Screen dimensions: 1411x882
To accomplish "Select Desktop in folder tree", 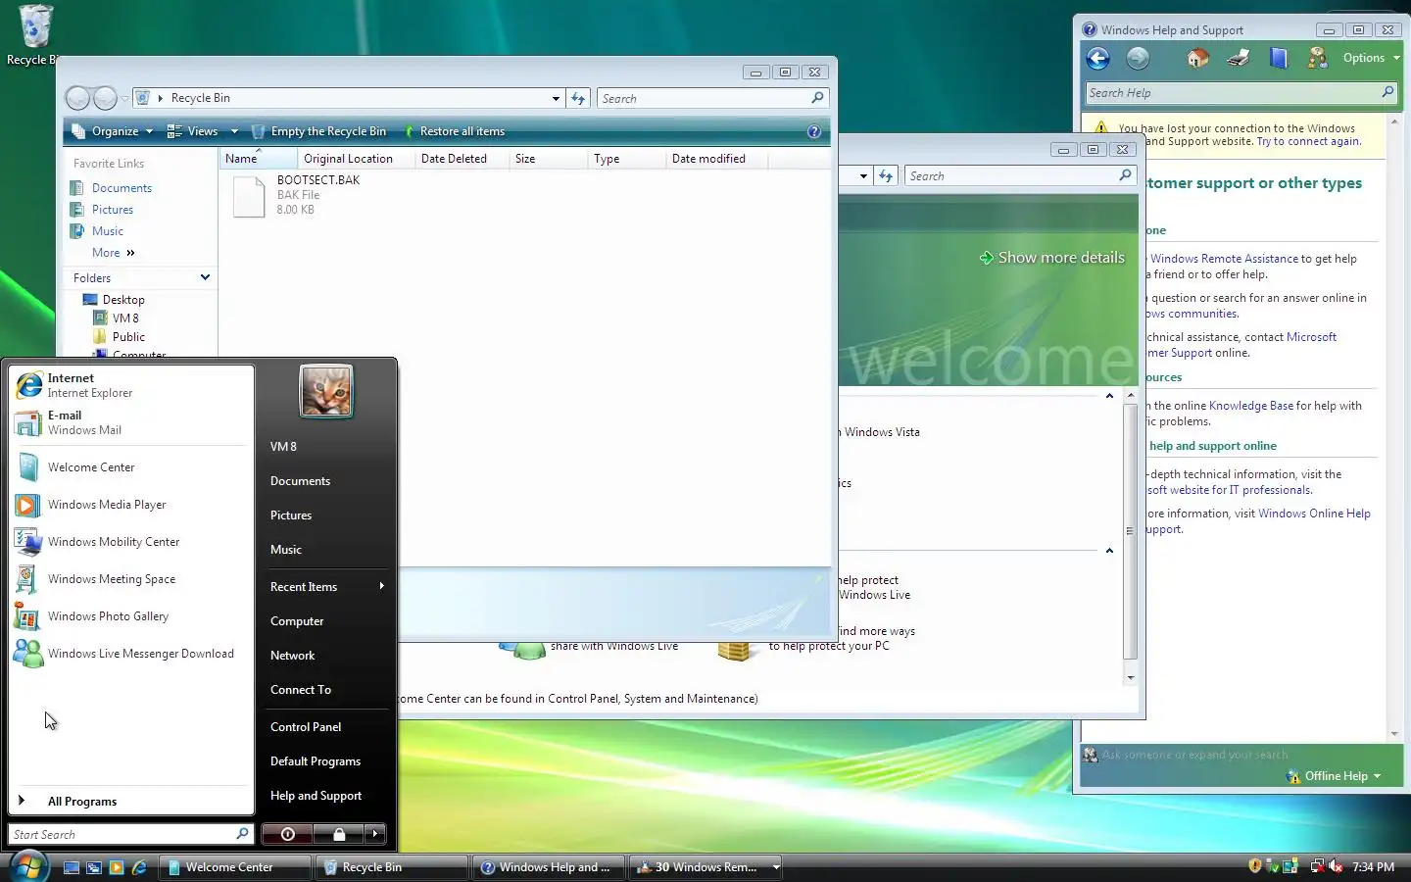I will click(x=123, y=300).
